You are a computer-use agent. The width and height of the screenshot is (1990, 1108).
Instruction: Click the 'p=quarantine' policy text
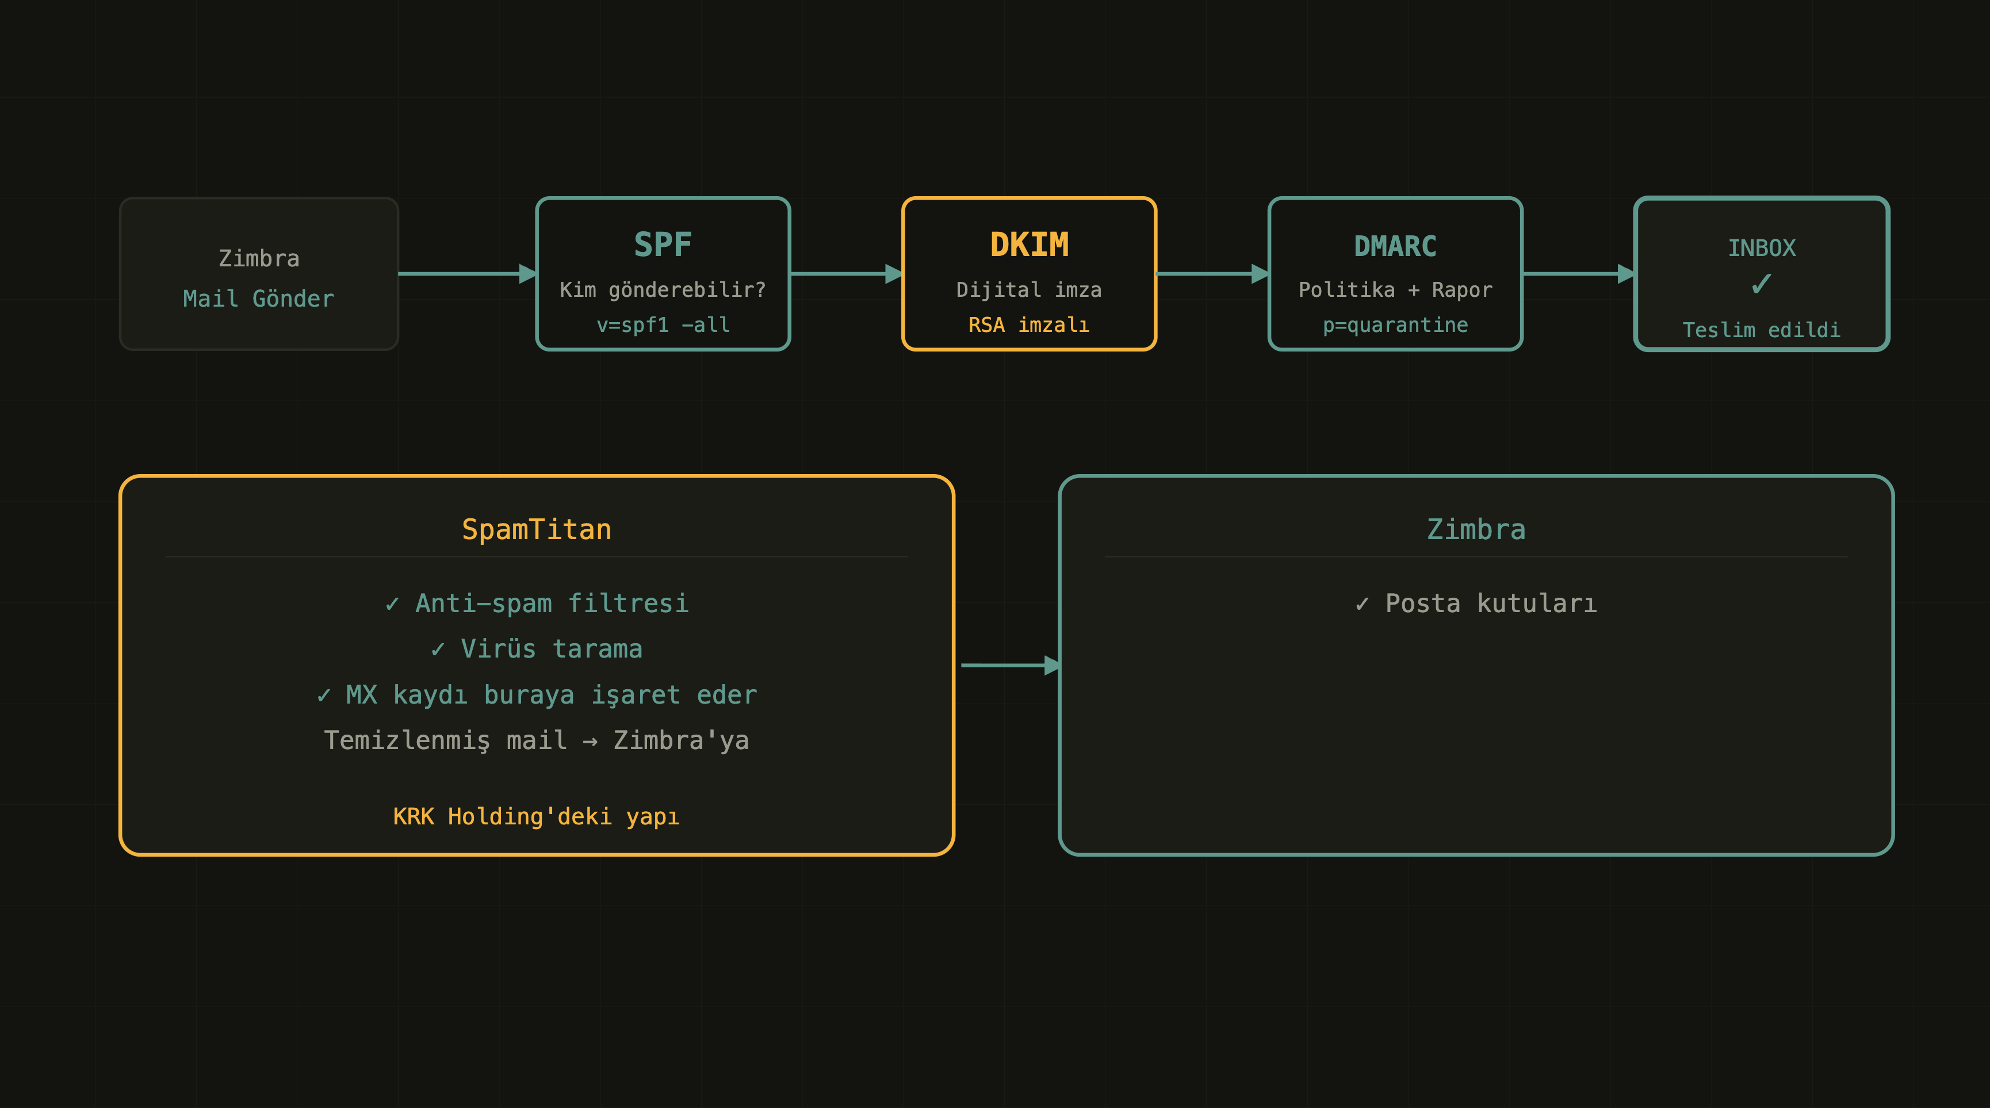click(x=1395, y=325)
